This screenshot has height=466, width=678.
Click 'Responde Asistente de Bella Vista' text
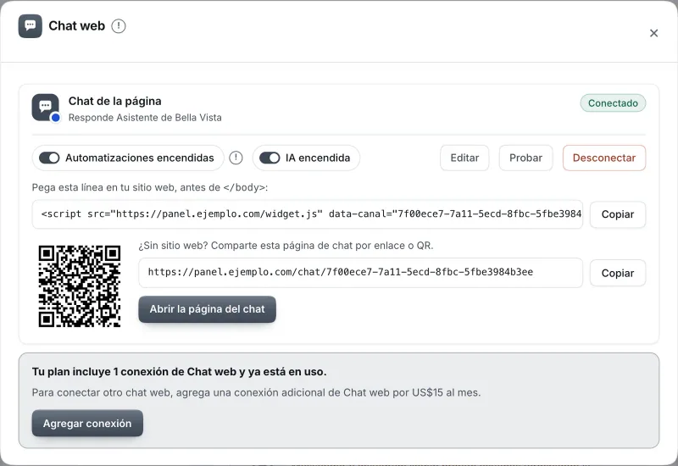coord(145,118)
